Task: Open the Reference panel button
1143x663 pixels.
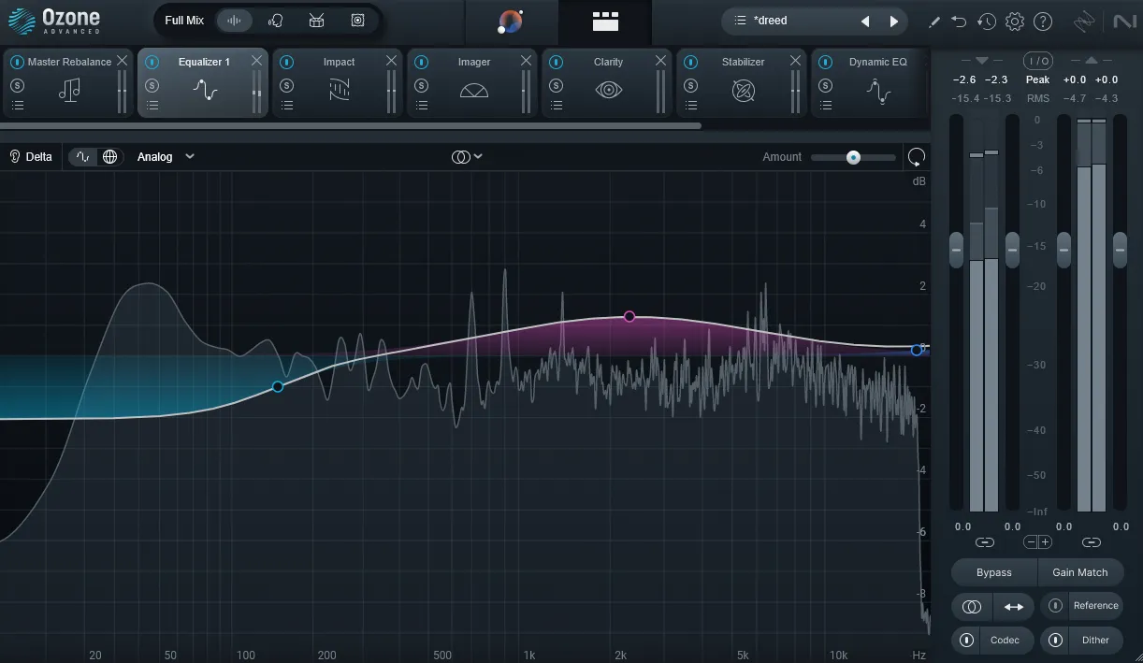Action: [1095, 606]
